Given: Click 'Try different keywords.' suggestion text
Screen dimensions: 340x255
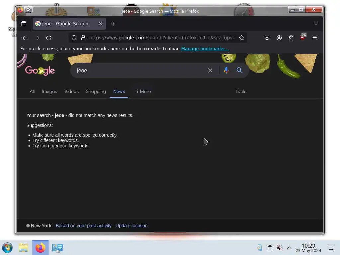Looking at the screenshot, I should [x=55, y=140].
